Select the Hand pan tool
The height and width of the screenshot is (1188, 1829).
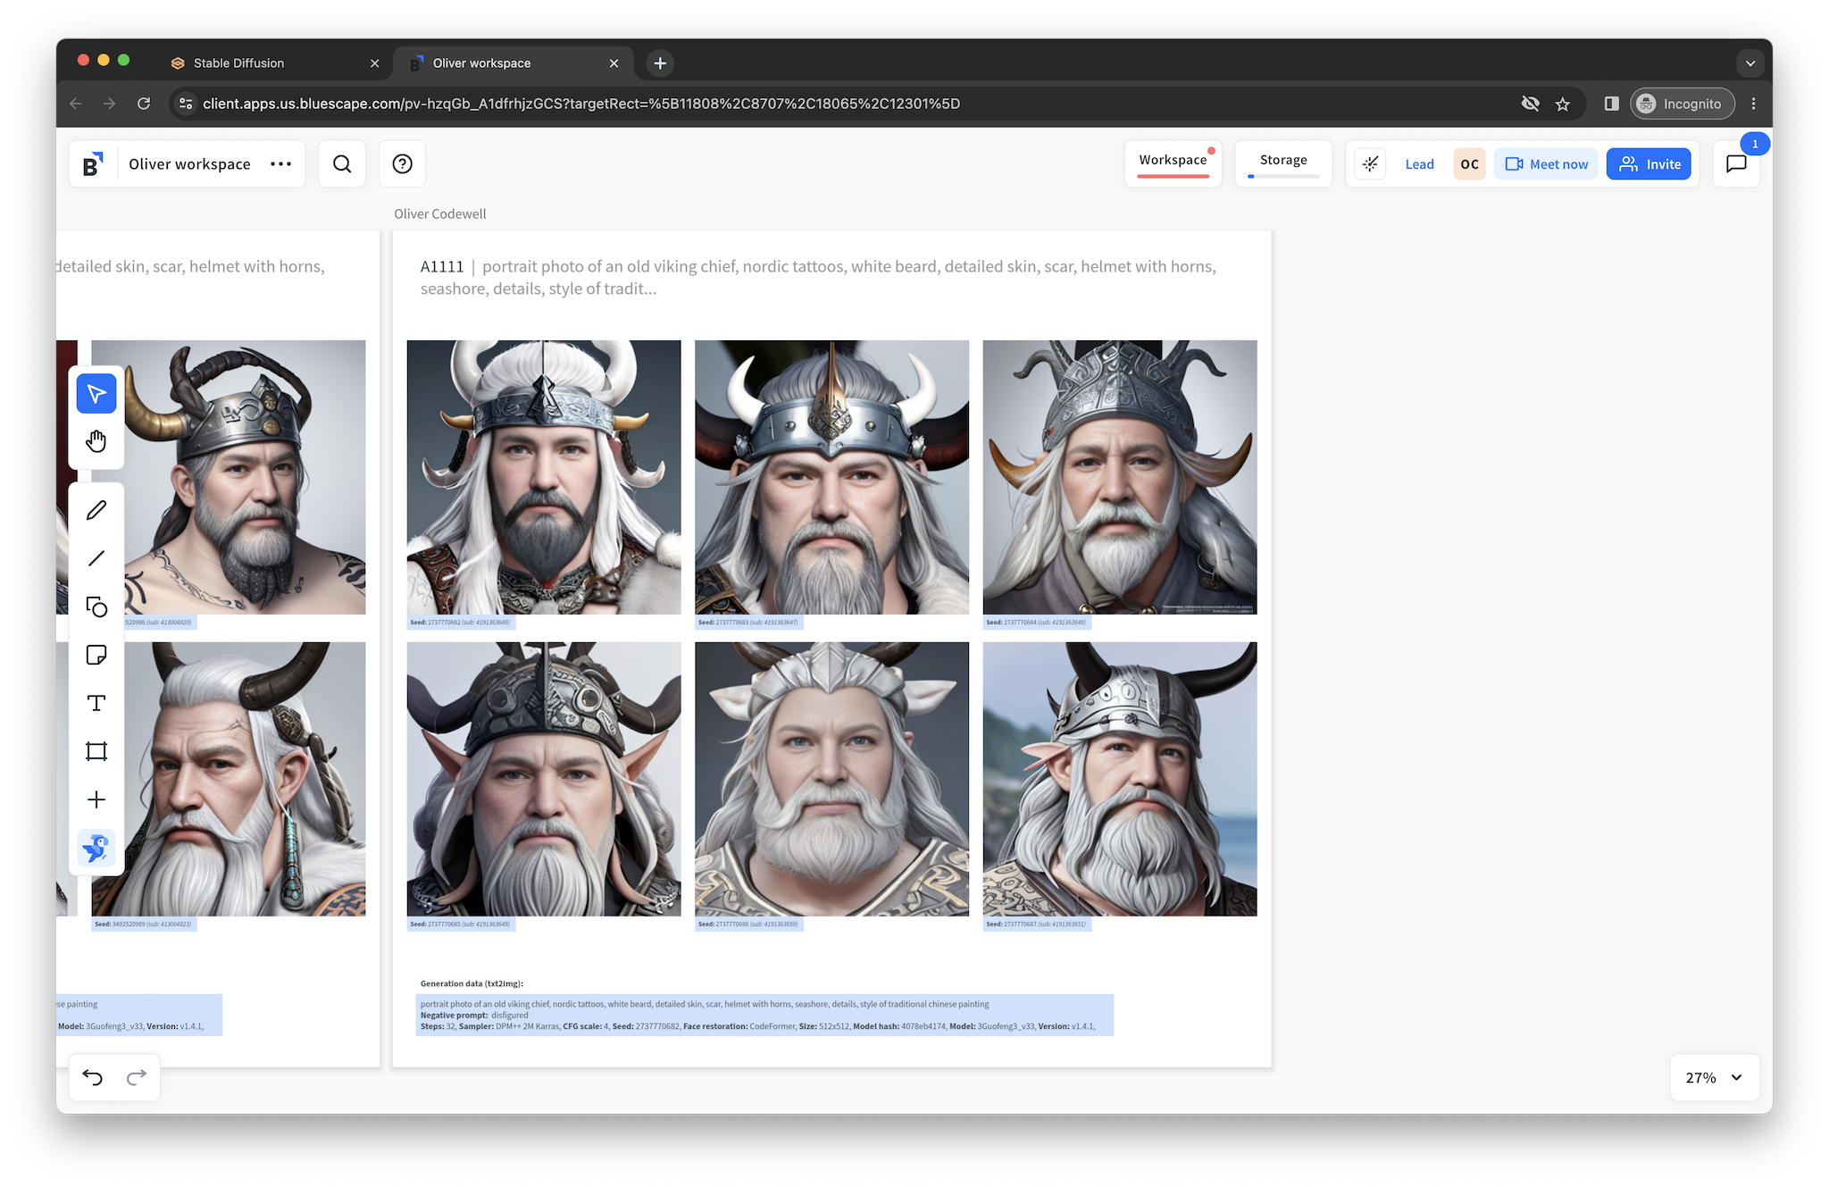click(x=96, y=441)
